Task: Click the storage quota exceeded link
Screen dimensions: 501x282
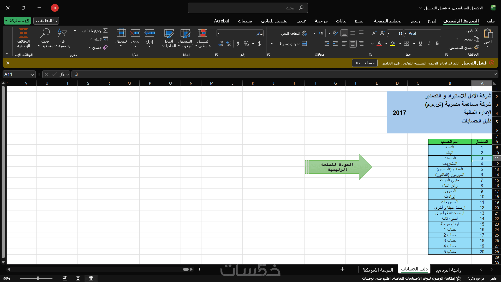Action: pyautogui.click(x=420, y=63)
